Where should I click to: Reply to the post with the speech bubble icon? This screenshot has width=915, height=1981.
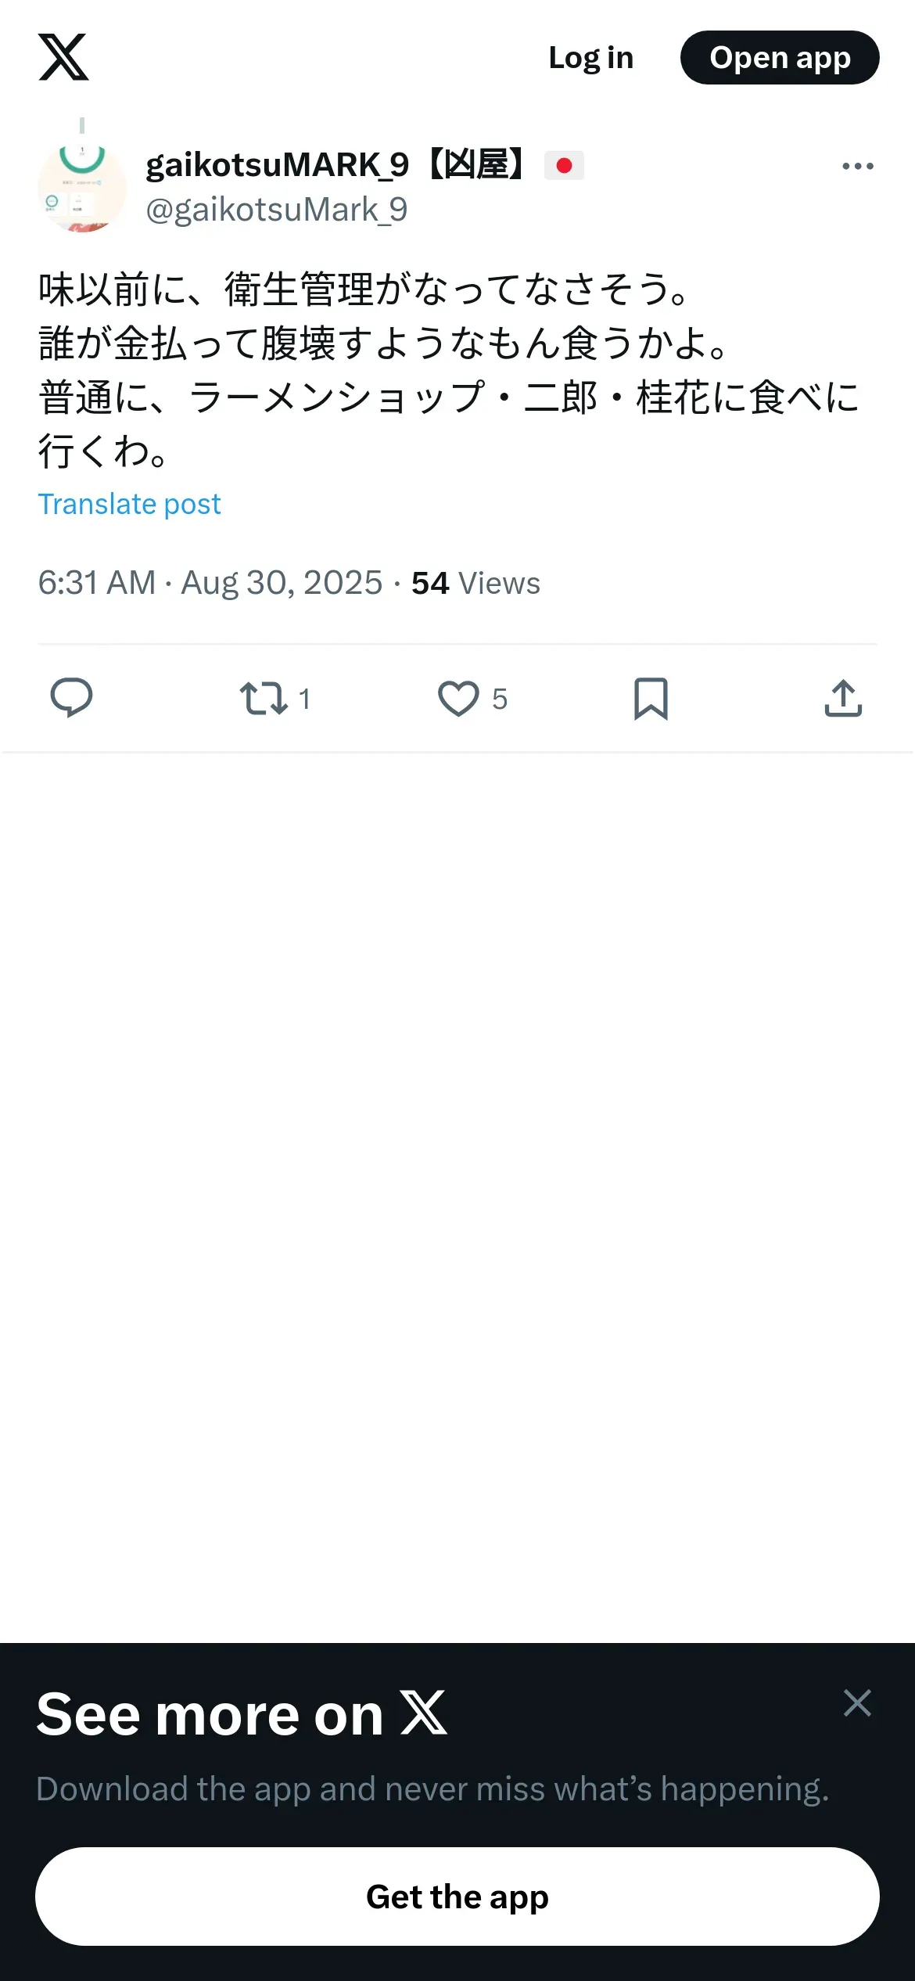click(71, 698)
